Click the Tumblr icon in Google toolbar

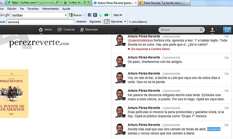coord(95,15)
